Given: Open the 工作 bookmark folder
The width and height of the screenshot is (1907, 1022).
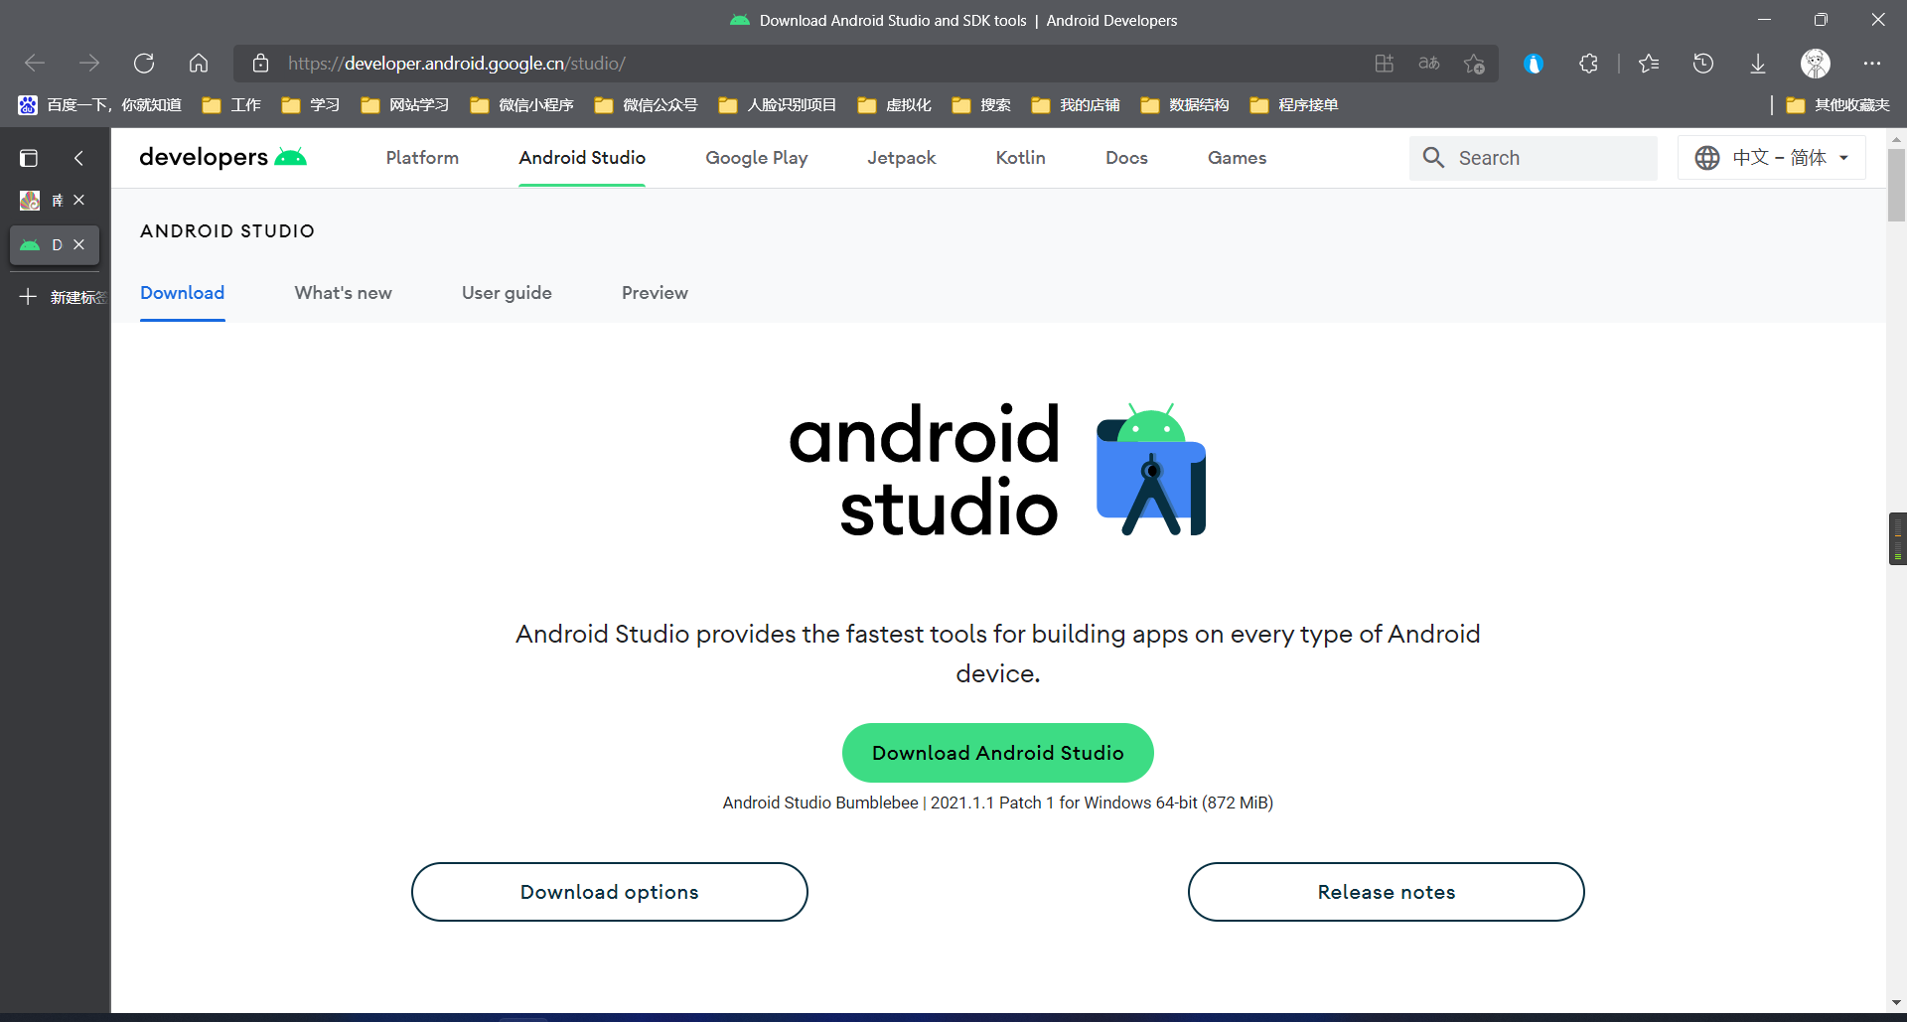Looking at the screenshot, I should click(231, 105).
